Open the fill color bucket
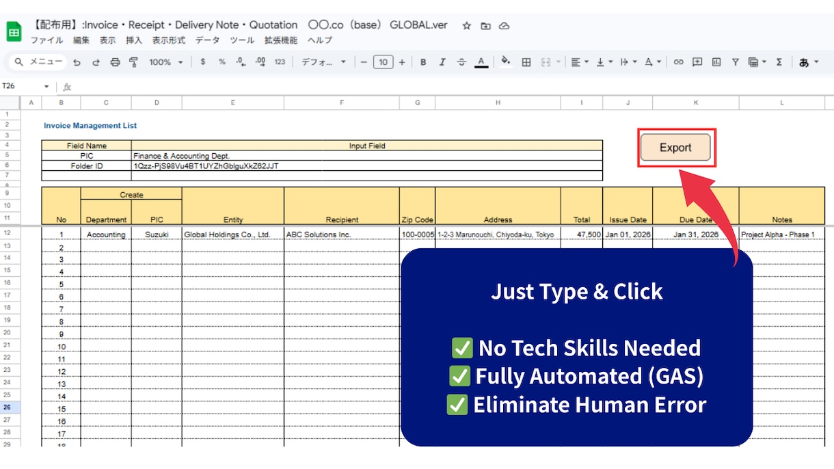 [x=506, y=62]
